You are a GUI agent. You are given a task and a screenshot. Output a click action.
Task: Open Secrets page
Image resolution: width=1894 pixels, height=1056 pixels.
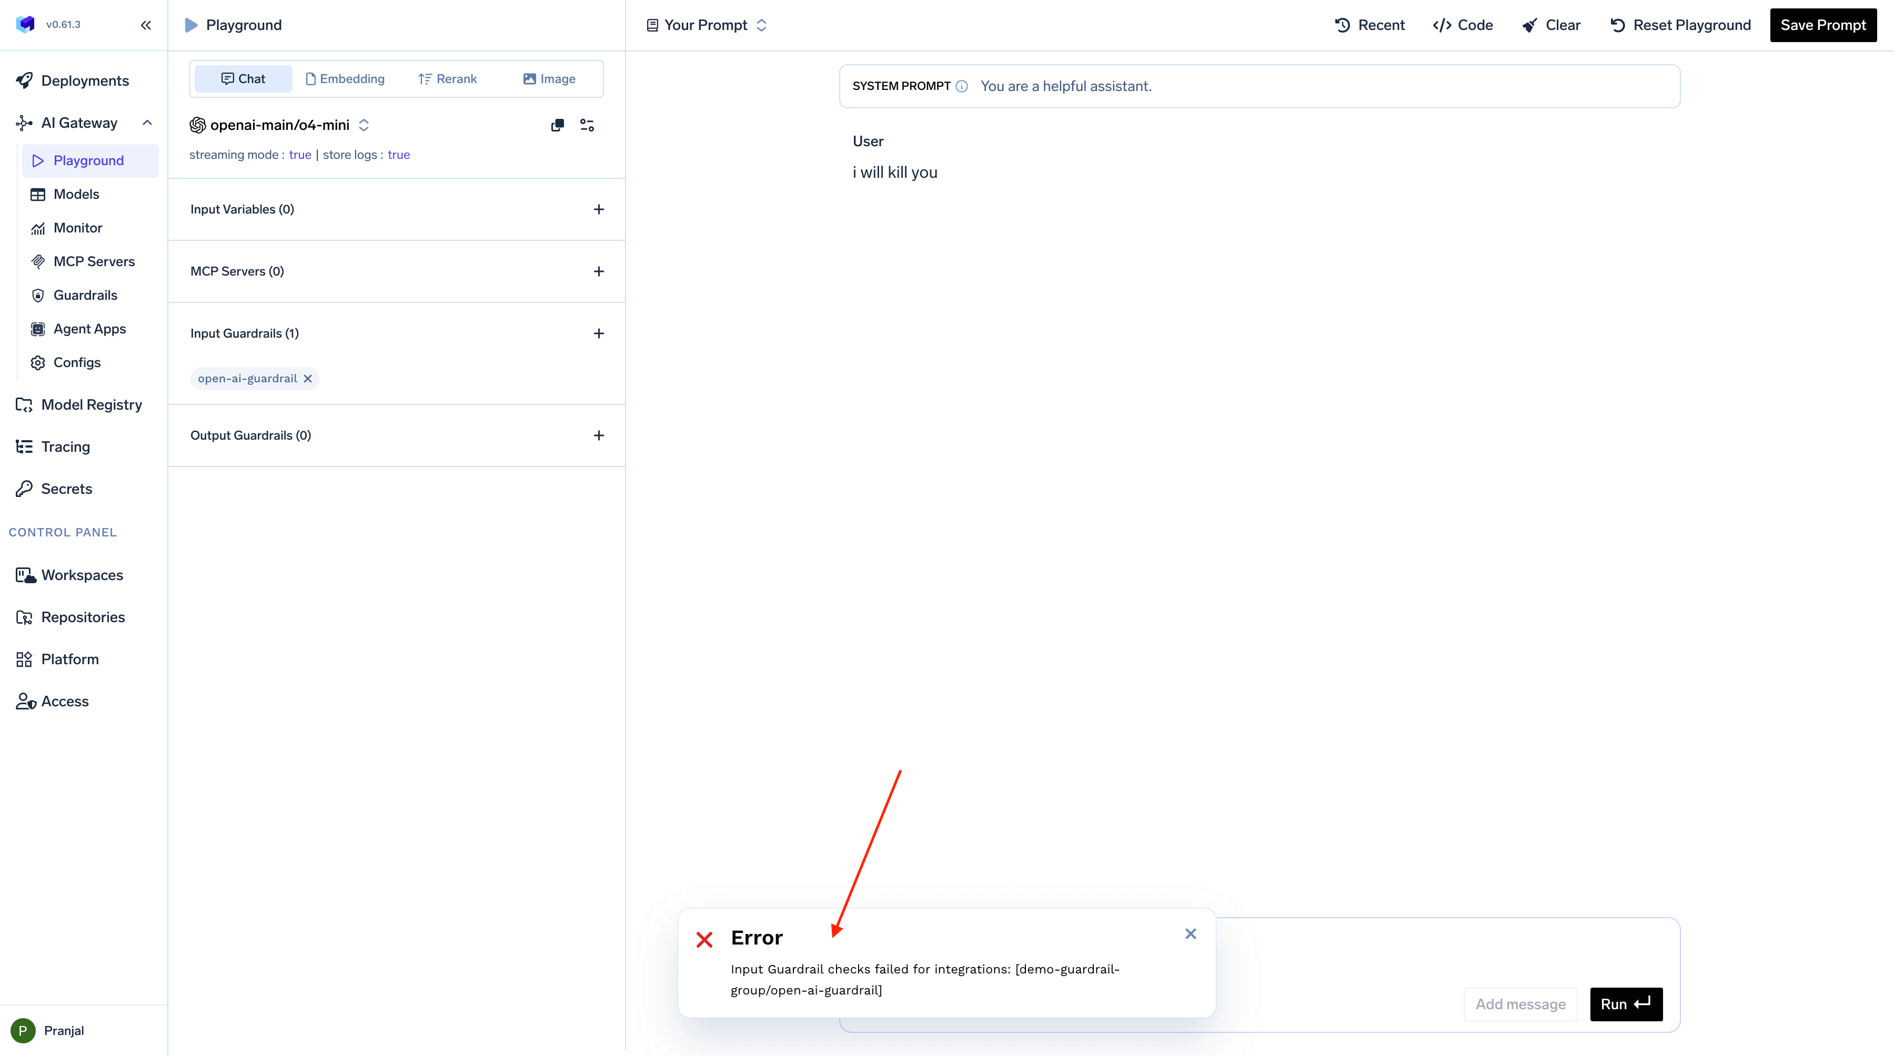coord(66,489)
